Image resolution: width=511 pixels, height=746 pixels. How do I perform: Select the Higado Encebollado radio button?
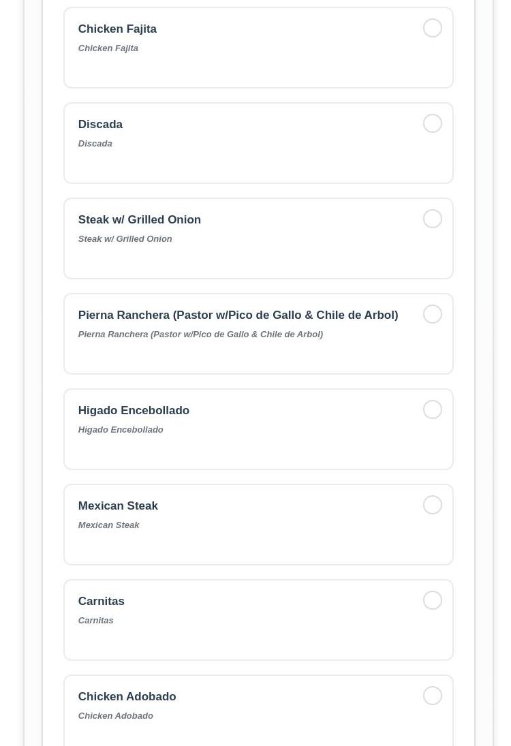[x=433, y=409]
